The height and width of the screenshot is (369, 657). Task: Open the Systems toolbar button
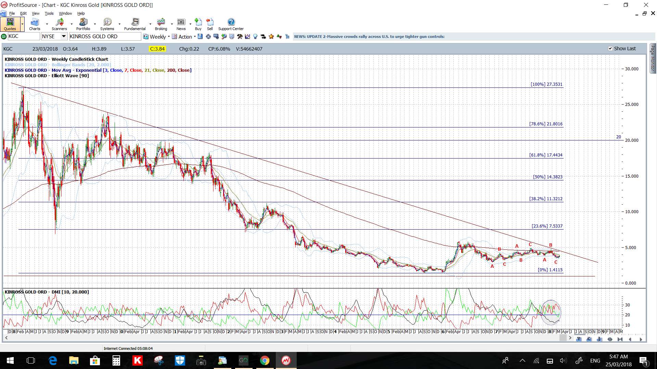point(107,24)
